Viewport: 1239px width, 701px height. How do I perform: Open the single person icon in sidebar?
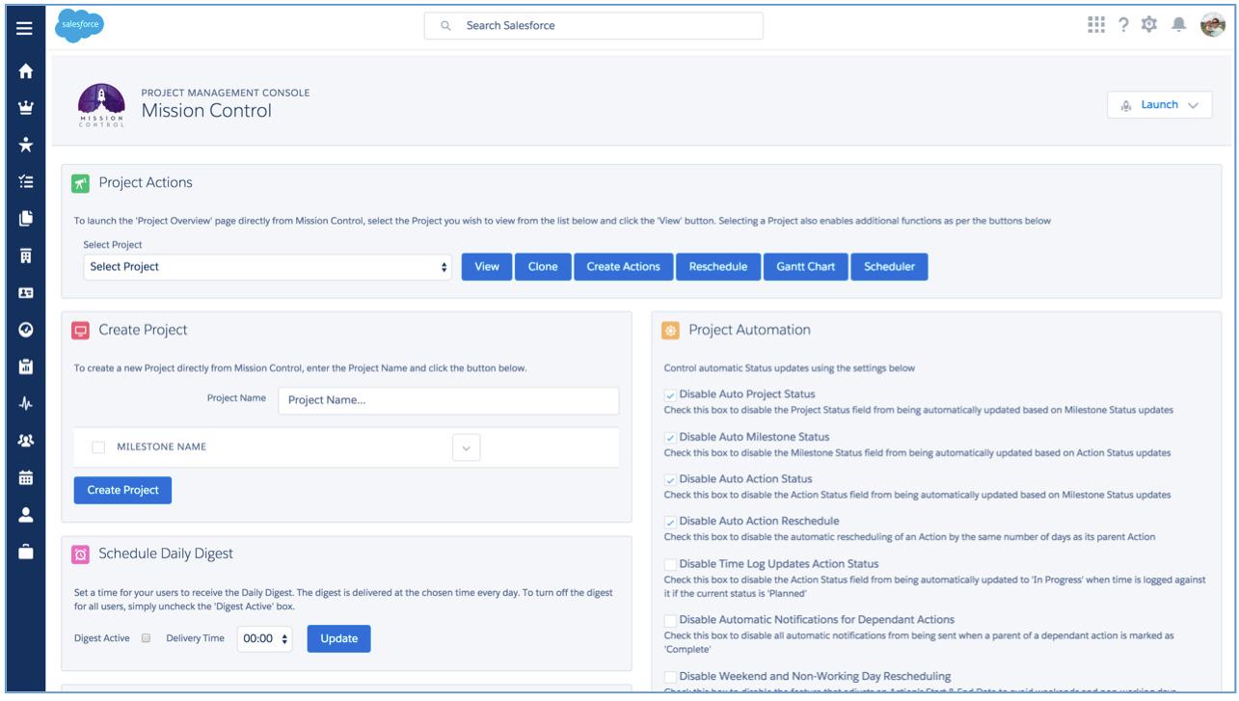[x=25, y=514]
